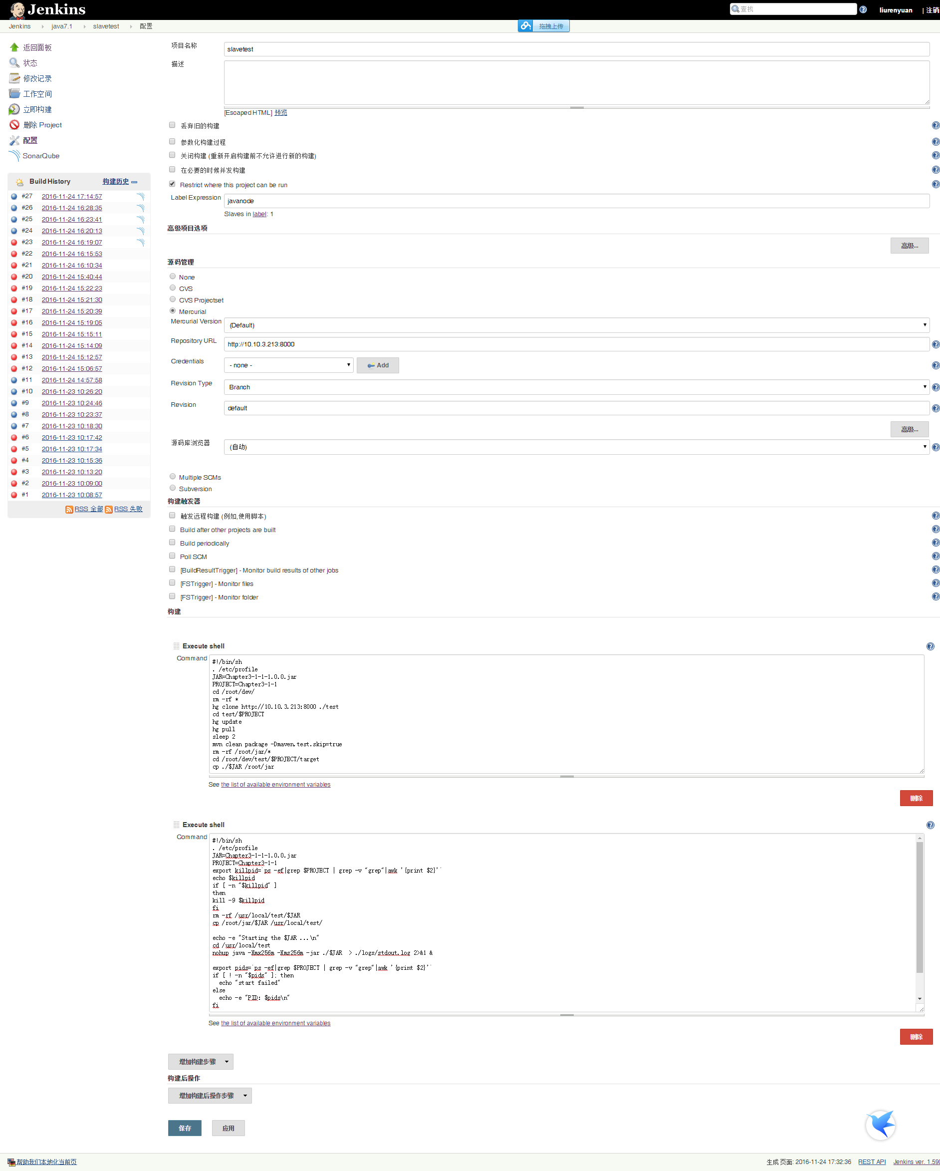Delete the first Execute shell step

[916, 799]
